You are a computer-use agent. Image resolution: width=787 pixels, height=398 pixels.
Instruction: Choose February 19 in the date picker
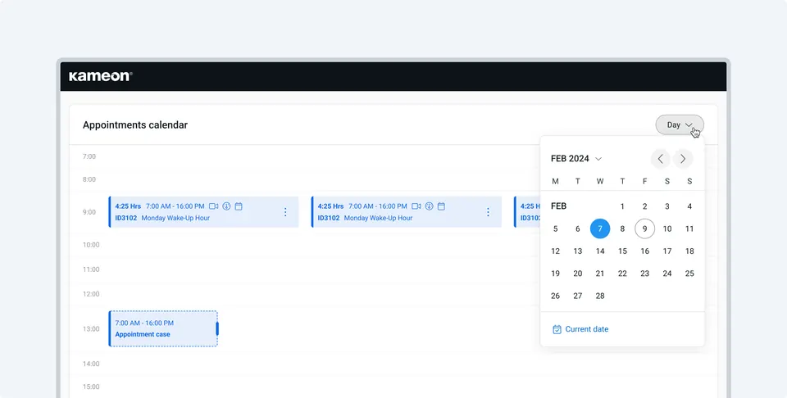(x=555, y=274)
